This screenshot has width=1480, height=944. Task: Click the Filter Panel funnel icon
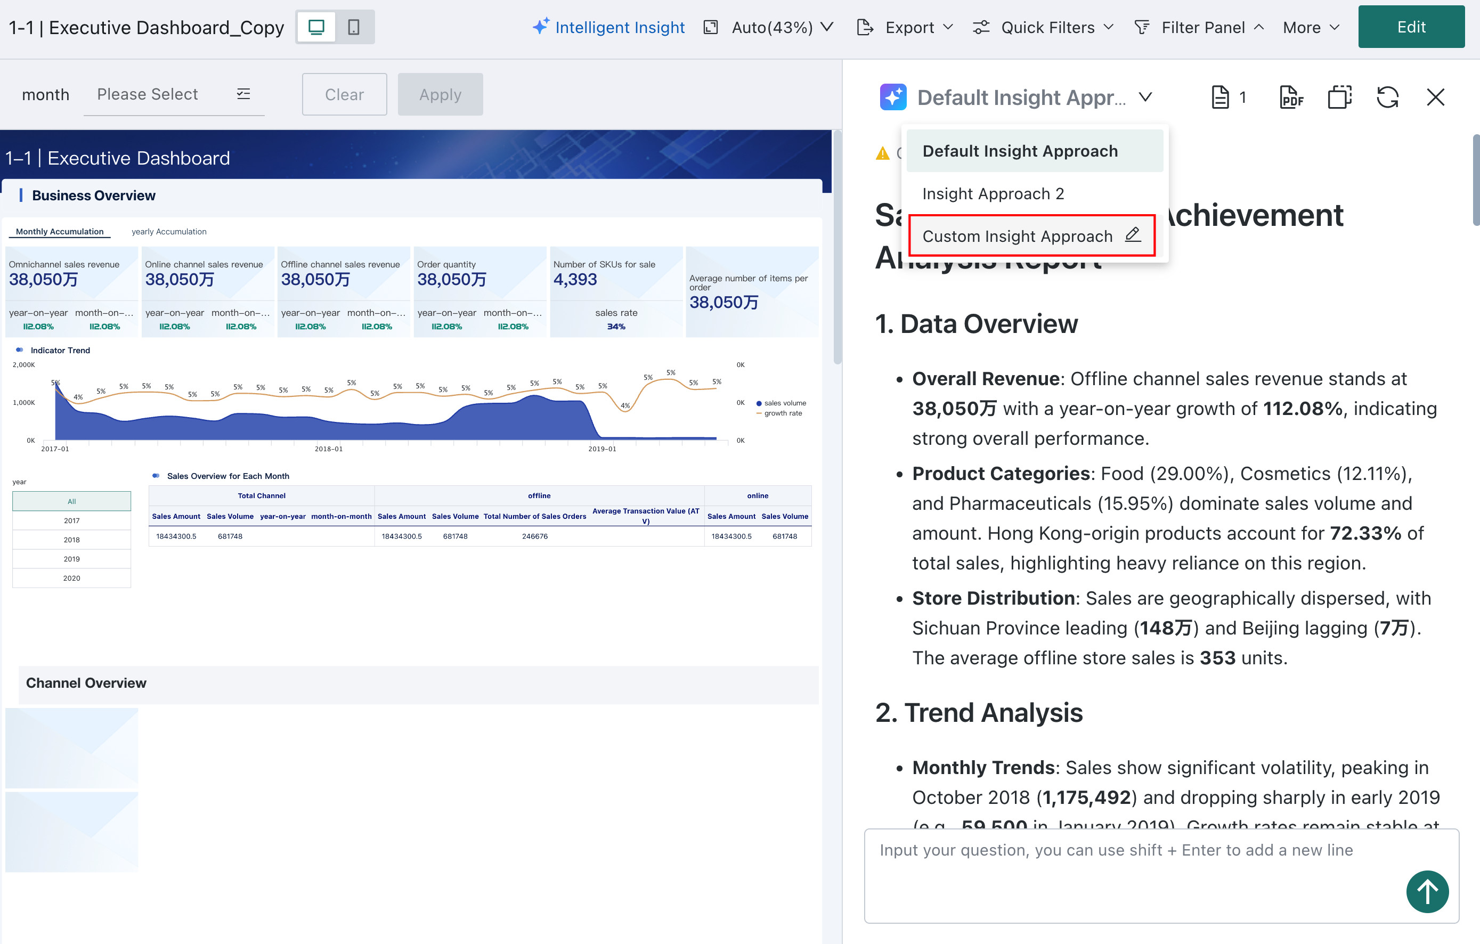pyautogui.click(x=1142, y=27)
